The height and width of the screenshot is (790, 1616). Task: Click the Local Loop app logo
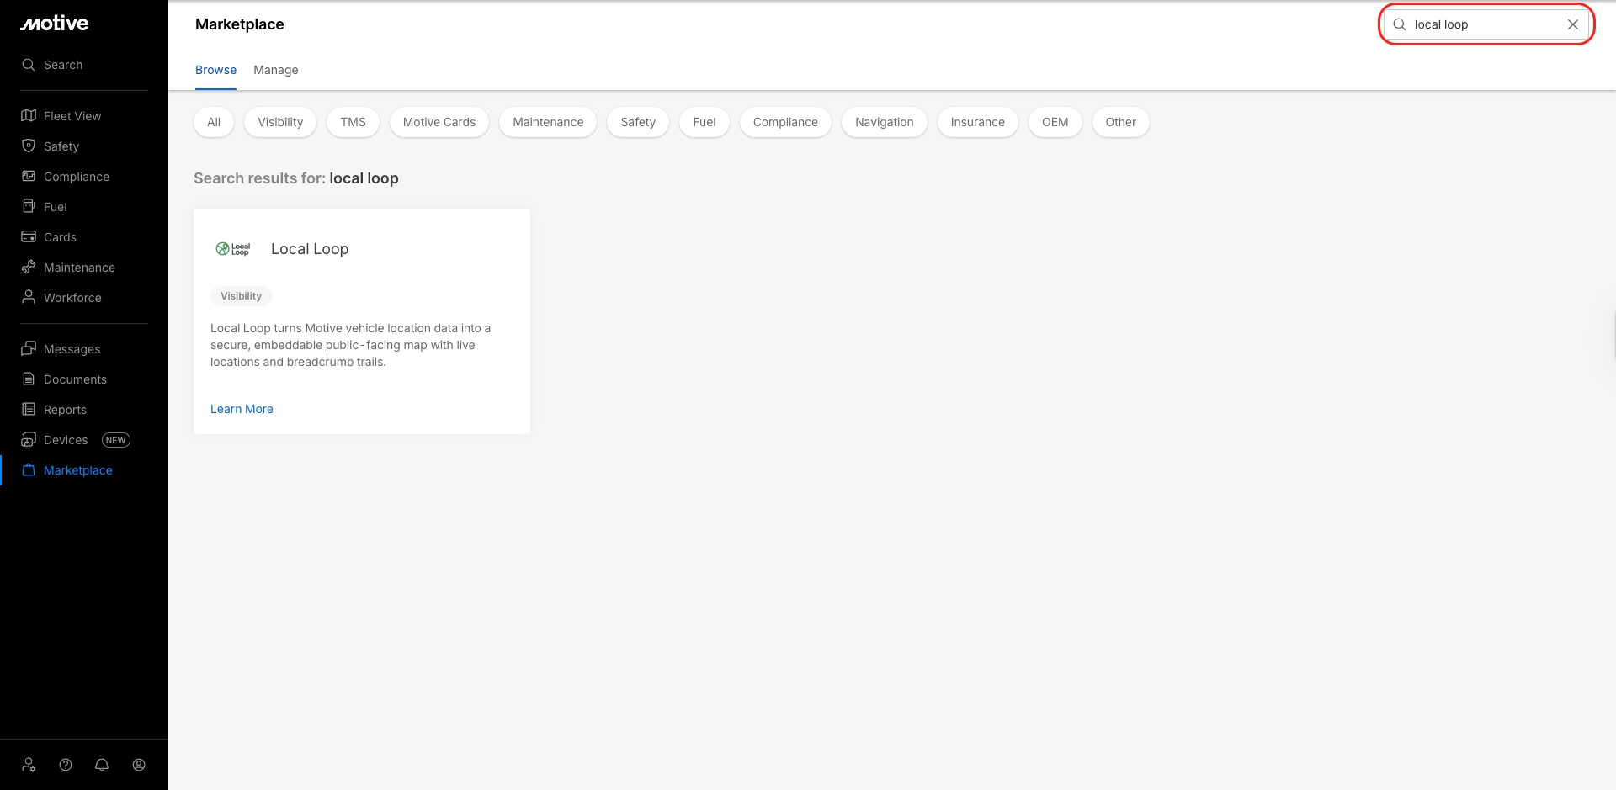point(233,249)
